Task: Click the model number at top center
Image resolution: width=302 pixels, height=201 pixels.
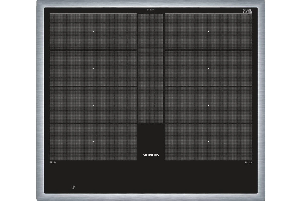Action: 151,10
